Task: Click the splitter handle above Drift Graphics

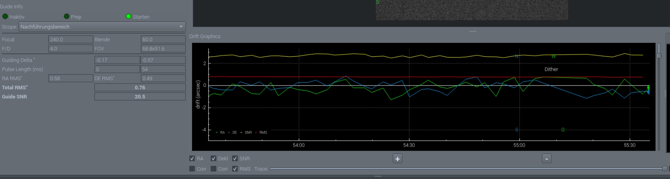Action: pyautogui.click(x=473, y=31)
